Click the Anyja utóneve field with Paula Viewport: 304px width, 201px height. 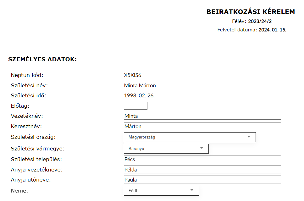[202, 180]
